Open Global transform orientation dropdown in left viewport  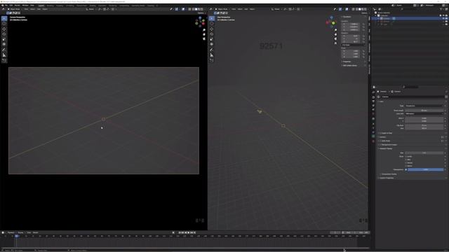click(91, 9)
